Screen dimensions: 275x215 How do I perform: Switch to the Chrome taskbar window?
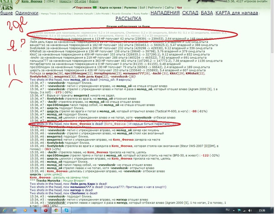56,210
